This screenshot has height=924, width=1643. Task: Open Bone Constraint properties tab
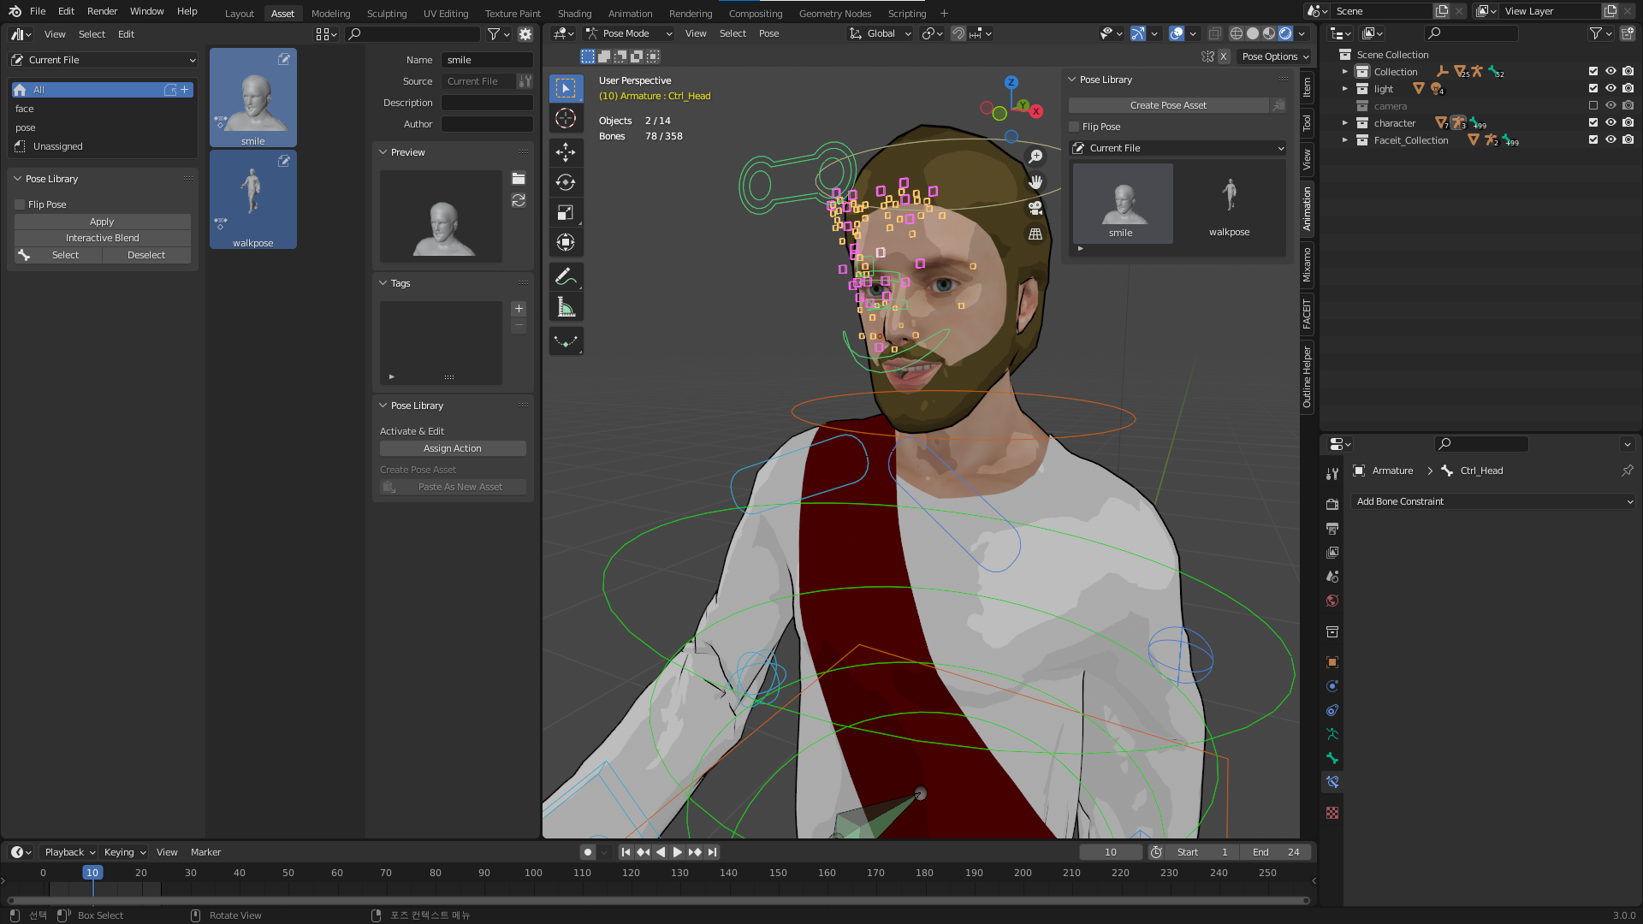tap(1332, 782)
